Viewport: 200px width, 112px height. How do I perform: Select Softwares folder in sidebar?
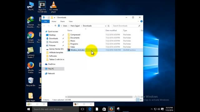click(53, 56)
